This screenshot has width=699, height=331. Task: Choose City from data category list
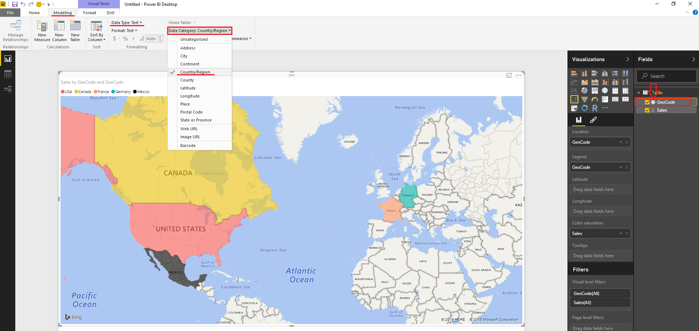click(200, 56)
